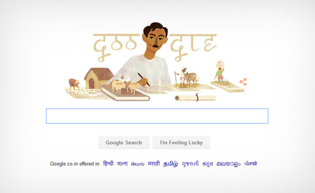Click the farmer standing with a cow
The width and height of the screenshot is (315, 193).
(x=187, y=77)
